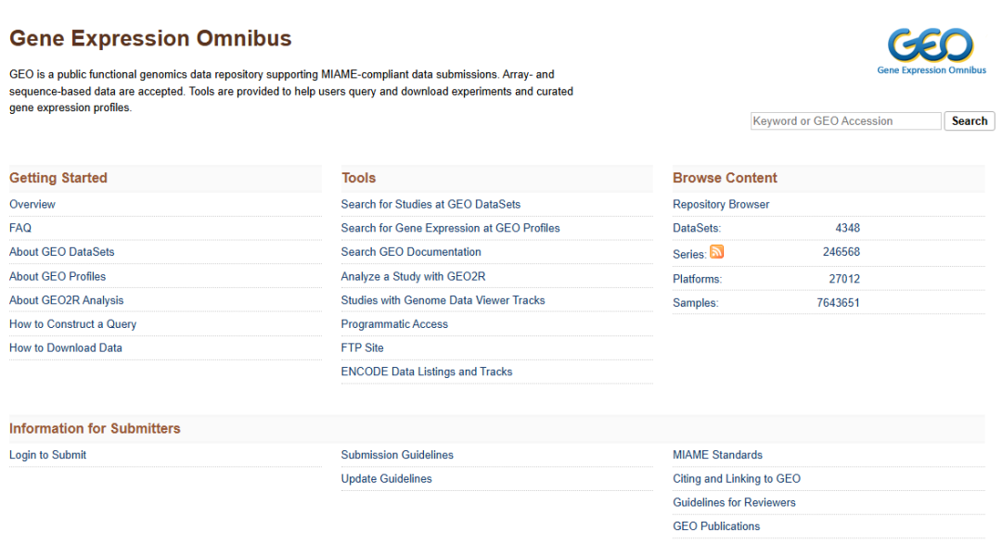1002x542 pixels.
Task: Open About GEO Profiles
Action: coord(57,276)
